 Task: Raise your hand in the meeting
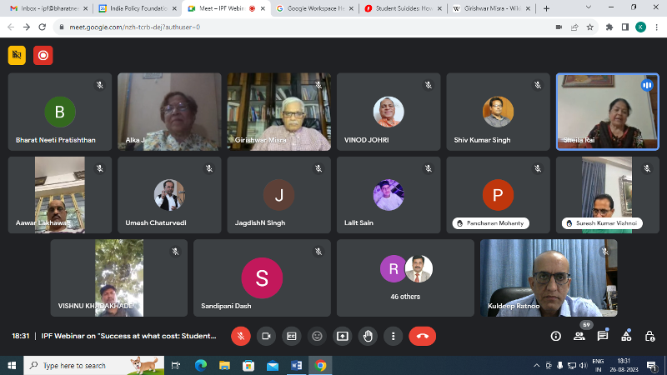[x=368, y=336]
